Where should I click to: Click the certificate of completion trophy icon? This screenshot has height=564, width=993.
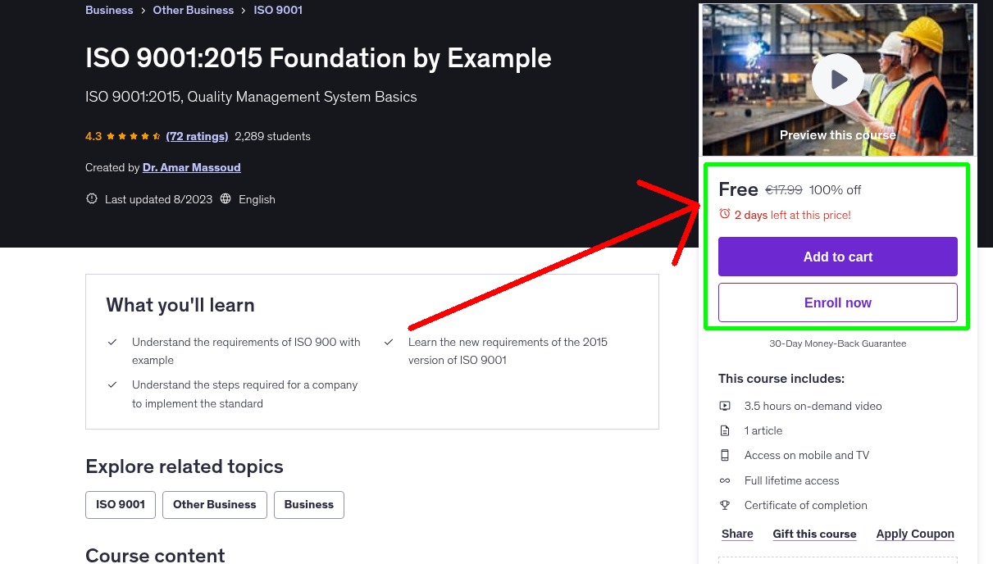tap(725, 505)
